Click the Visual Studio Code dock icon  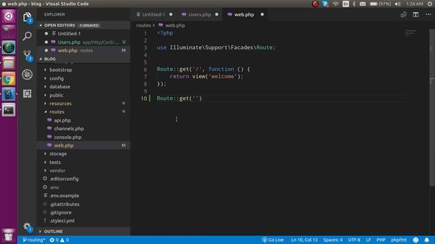(x=9, y=94)
